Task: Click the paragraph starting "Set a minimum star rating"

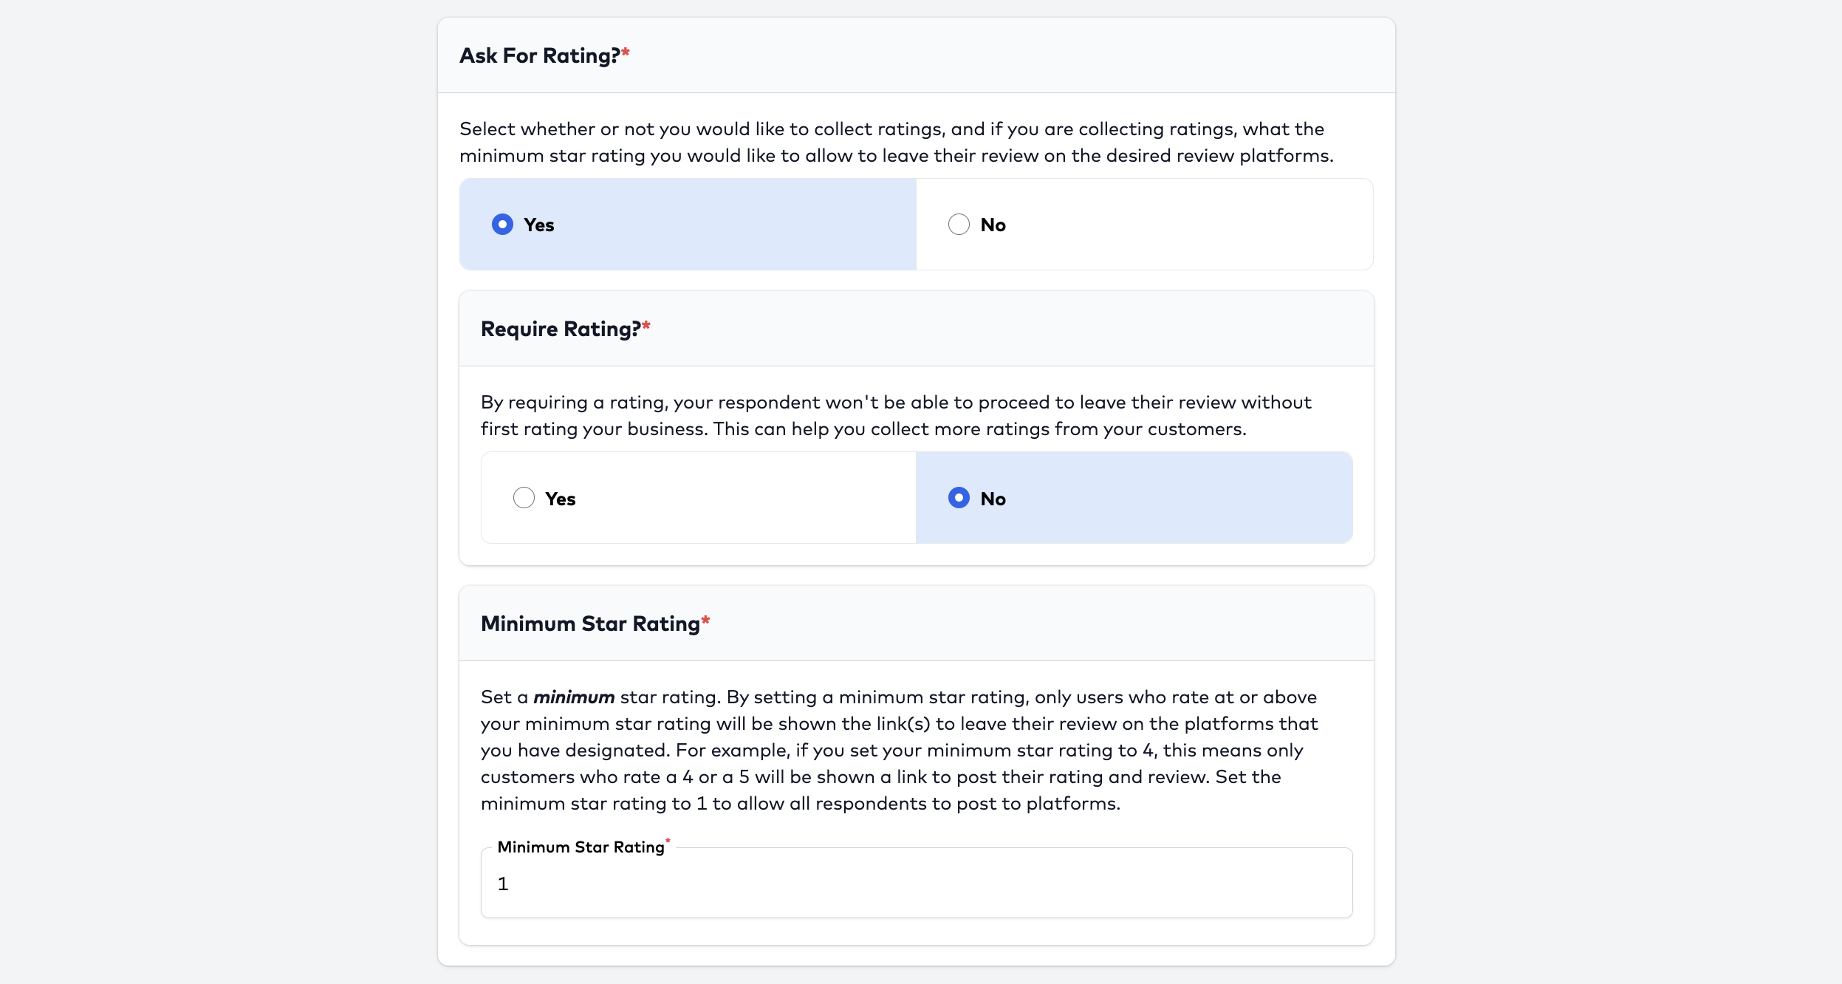Action: 898,751
